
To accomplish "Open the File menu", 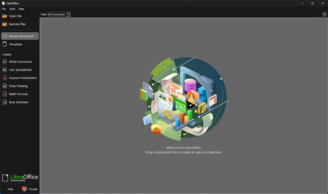I will tap(4, 9).
